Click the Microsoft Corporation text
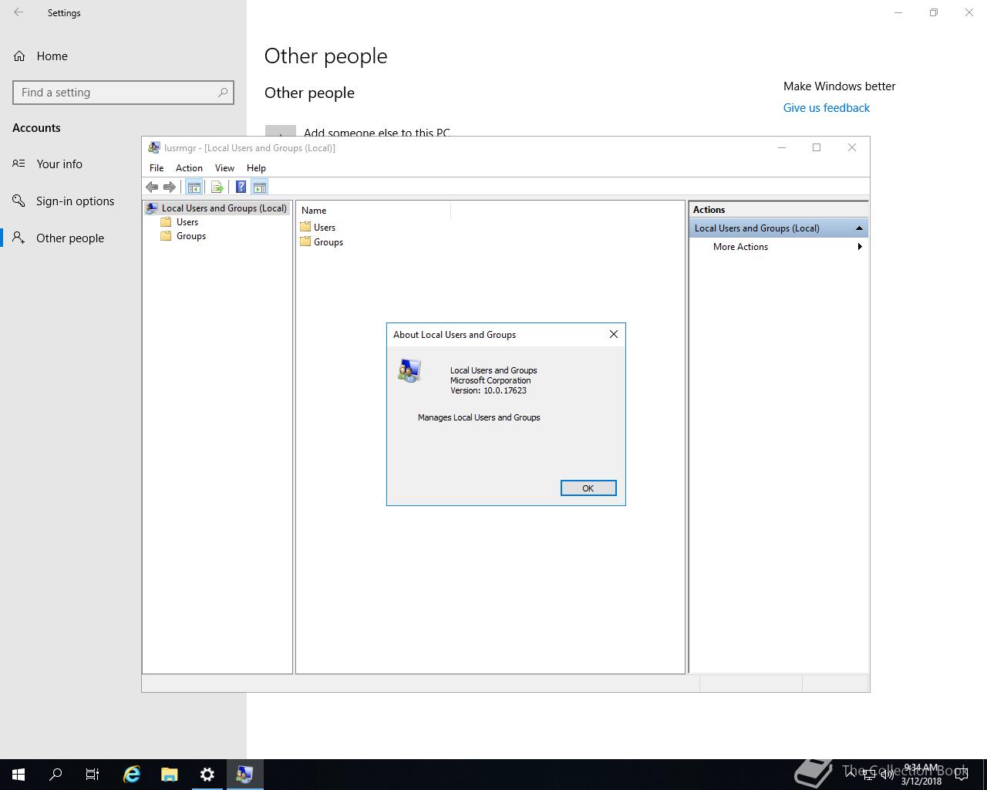Screen dimensions: 987x790 [490, 380]
